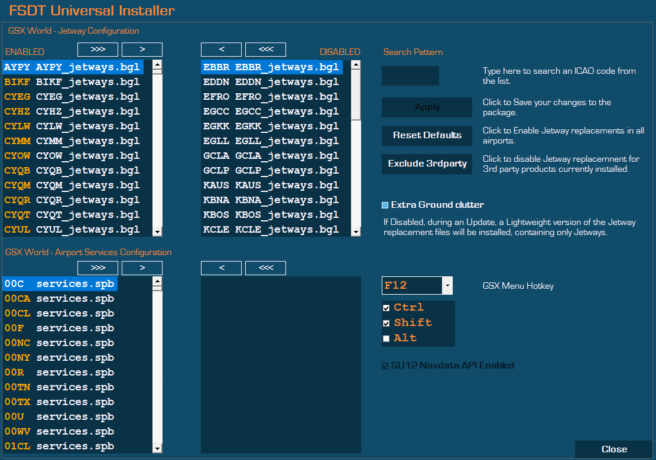
Task: Select CYQR_jetways.bgl entry
Action: (x=73, y=200)
